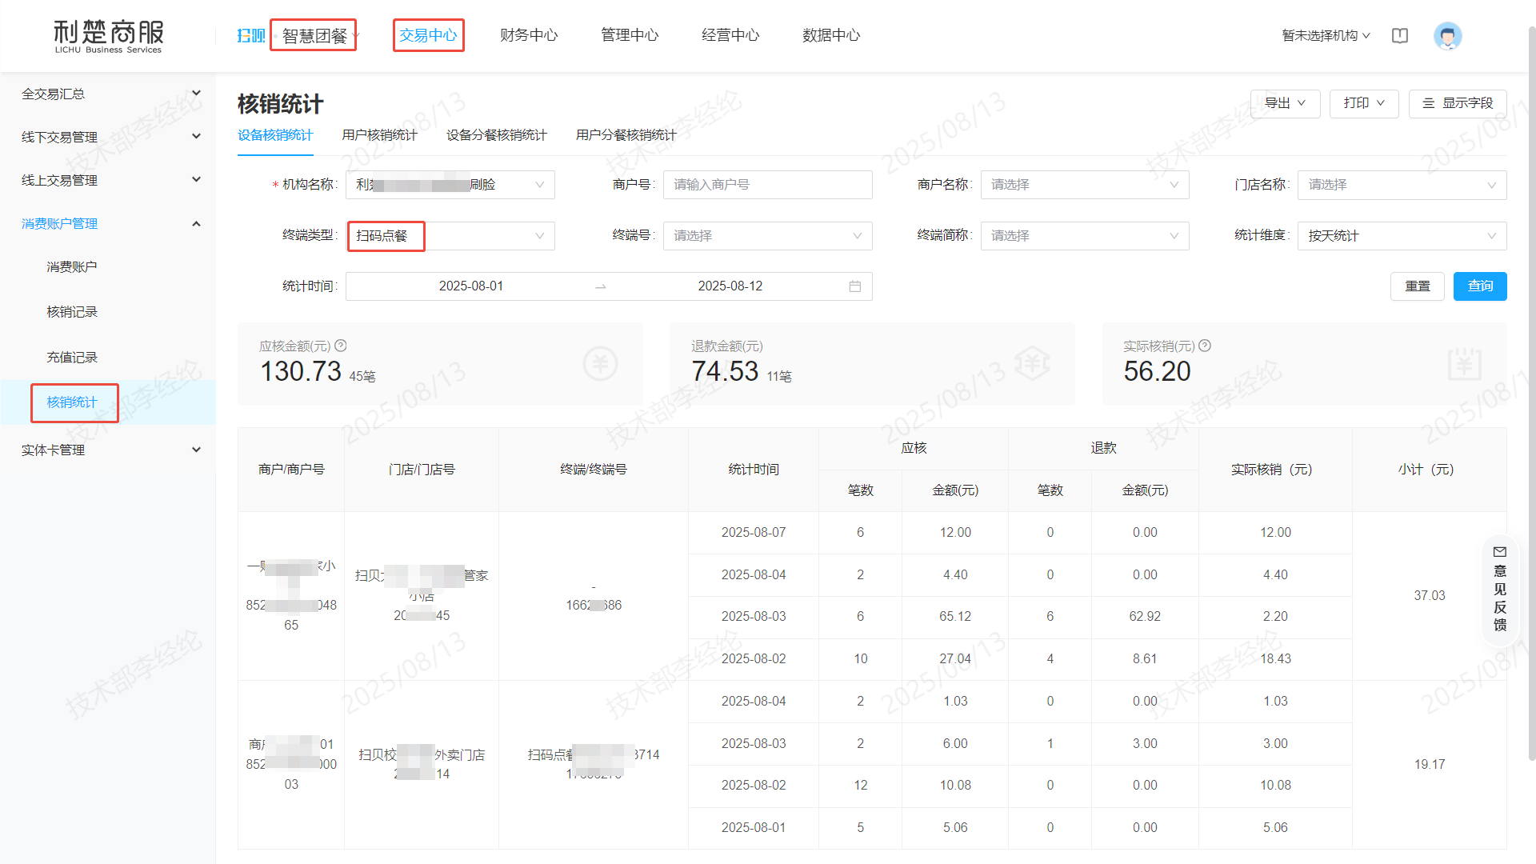Viewport: 1536px width, 864px height.
Task: Open 暂未选择机构 organization selector
Action: pyautogui.click(x=1326, y=36)
